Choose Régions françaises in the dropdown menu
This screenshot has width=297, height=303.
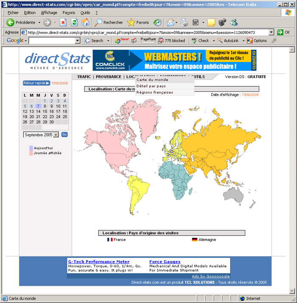pyautogui.click(x=154, y=92)
